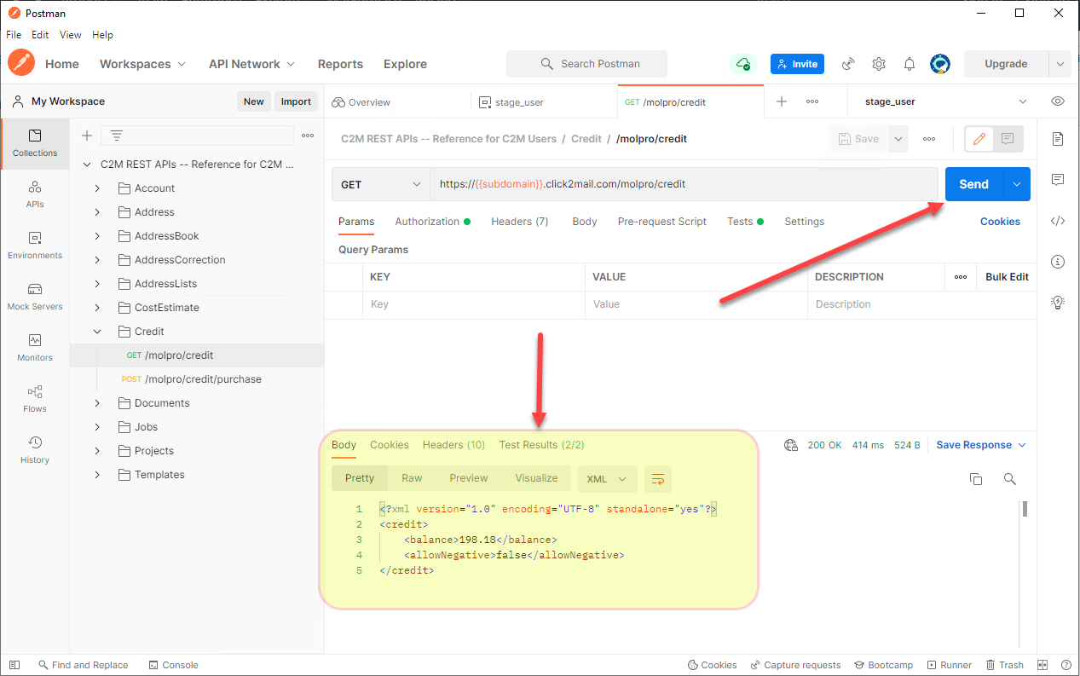Switch to the Raw response view
The width and height of the screenshot is (1080, 676).
[412, 478]
